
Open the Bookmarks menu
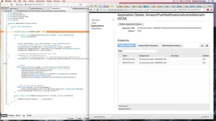[40, 1]
